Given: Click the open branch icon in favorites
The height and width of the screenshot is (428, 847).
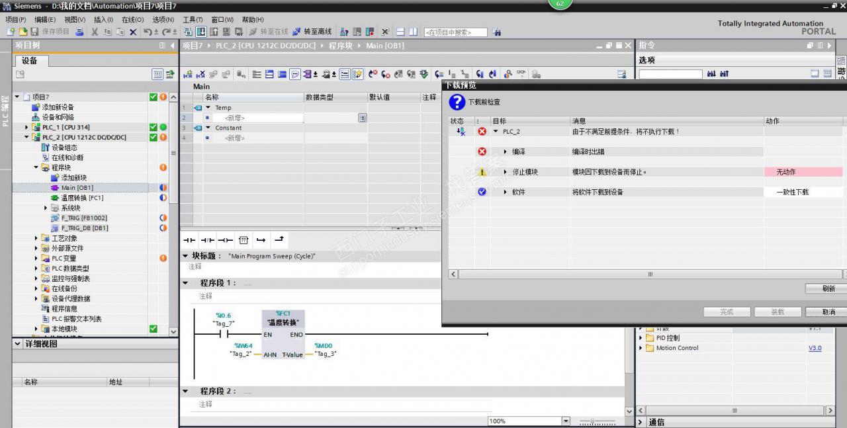Looking at the screenshot, I should (261, 239).
